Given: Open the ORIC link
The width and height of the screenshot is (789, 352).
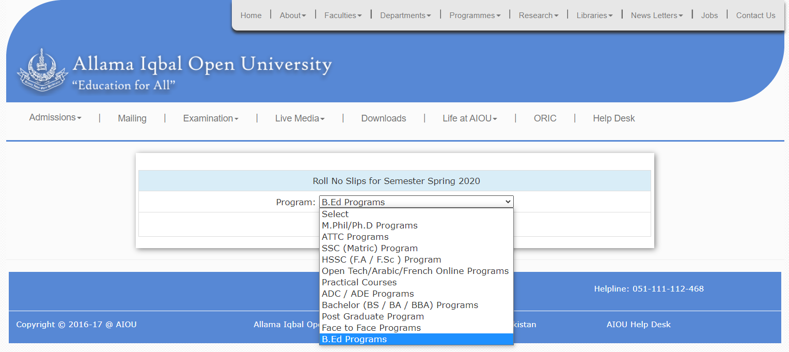Looking at the screenshot, I should pyautogui.click(x=545, y=118).
